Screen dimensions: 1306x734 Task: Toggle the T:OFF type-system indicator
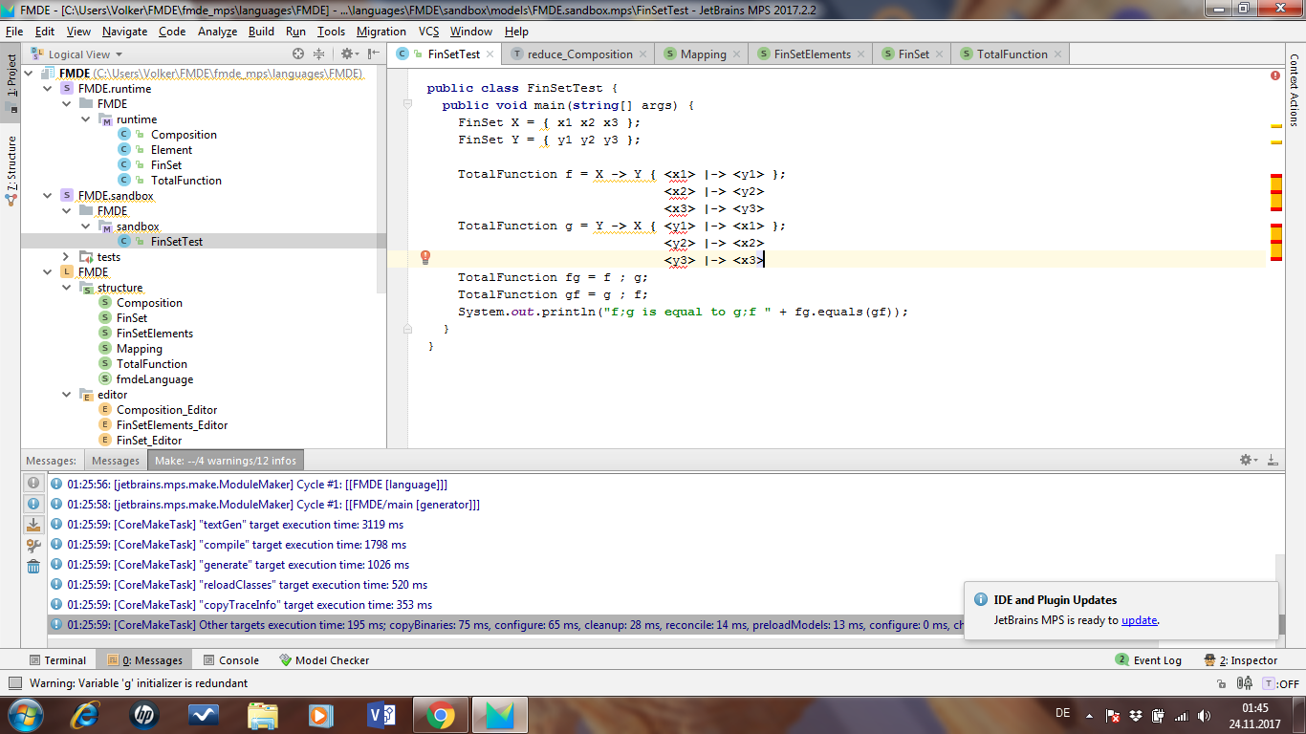point(1281,683)
